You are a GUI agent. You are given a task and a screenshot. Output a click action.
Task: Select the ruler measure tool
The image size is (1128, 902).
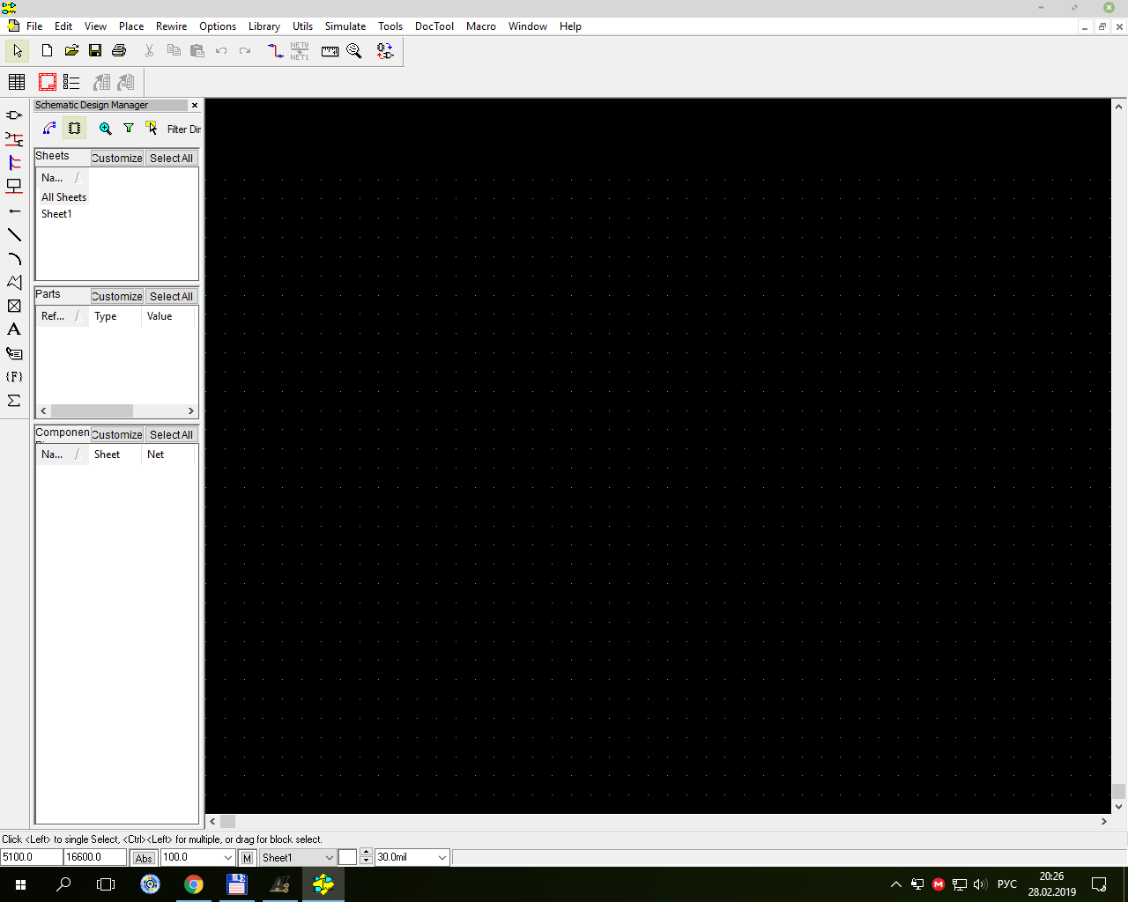click(330, 51)
